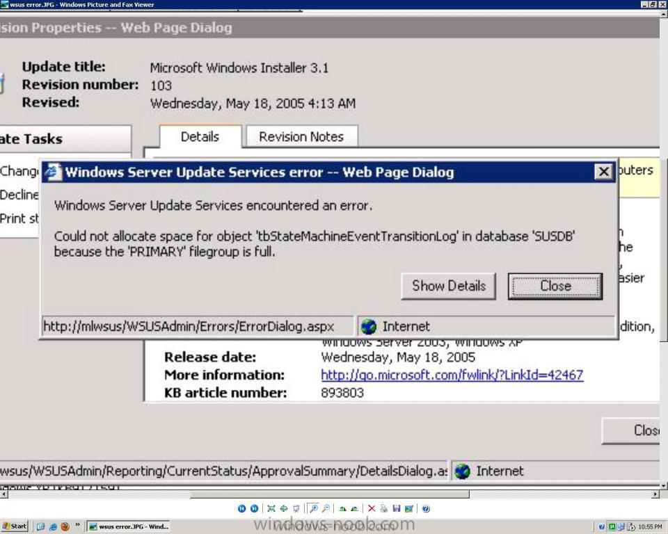The height and width of the screenshot is (534, 668).
Task: Open the go.microsoft.com fwlink URL
Action: tap(452, 375)
